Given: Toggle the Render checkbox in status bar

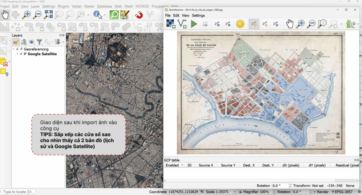Looking at the screenshot, I should (314, 192).
